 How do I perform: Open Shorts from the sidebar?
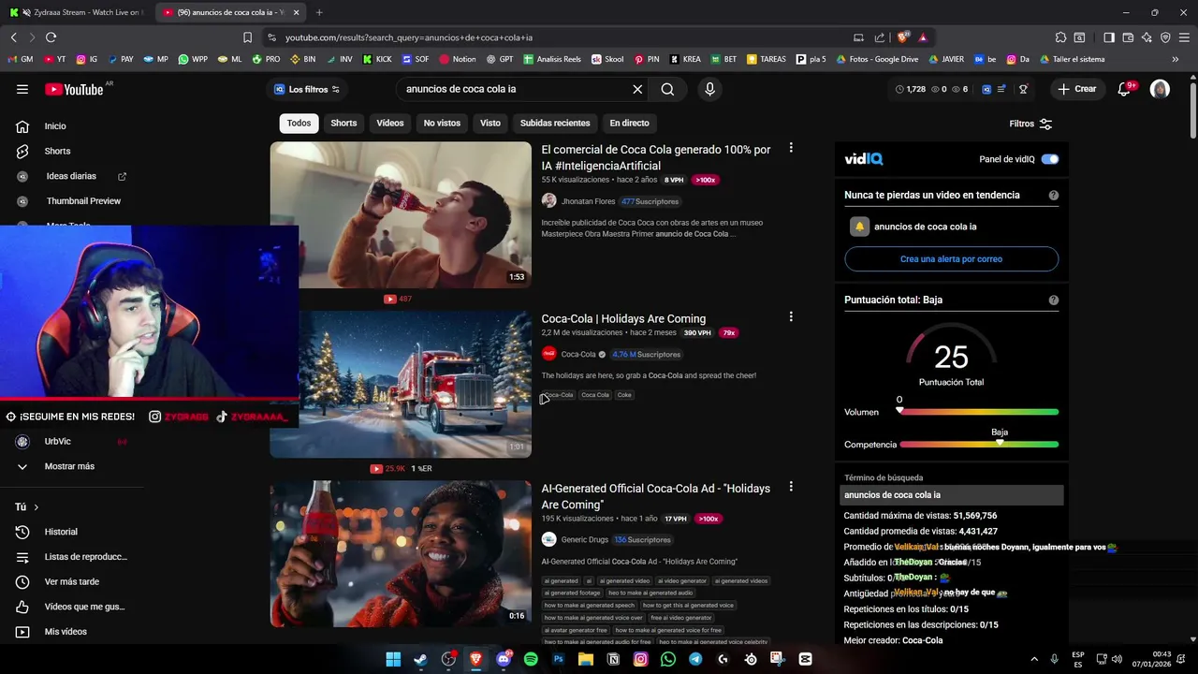pyautogui.click(x=56, y=151)
